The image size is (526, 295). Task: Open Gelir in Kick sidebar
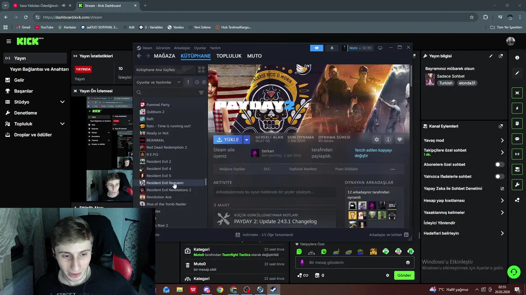(x=19, y=80)
